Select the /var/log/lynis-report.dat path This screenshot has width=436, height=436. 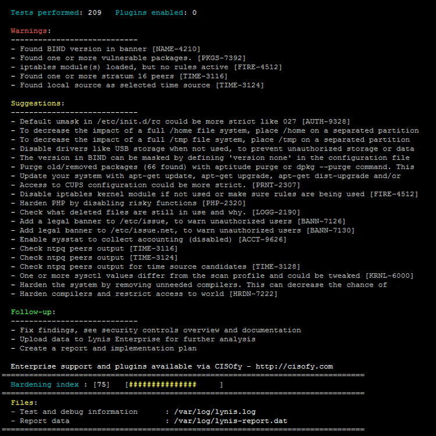(x=231, y=421)
